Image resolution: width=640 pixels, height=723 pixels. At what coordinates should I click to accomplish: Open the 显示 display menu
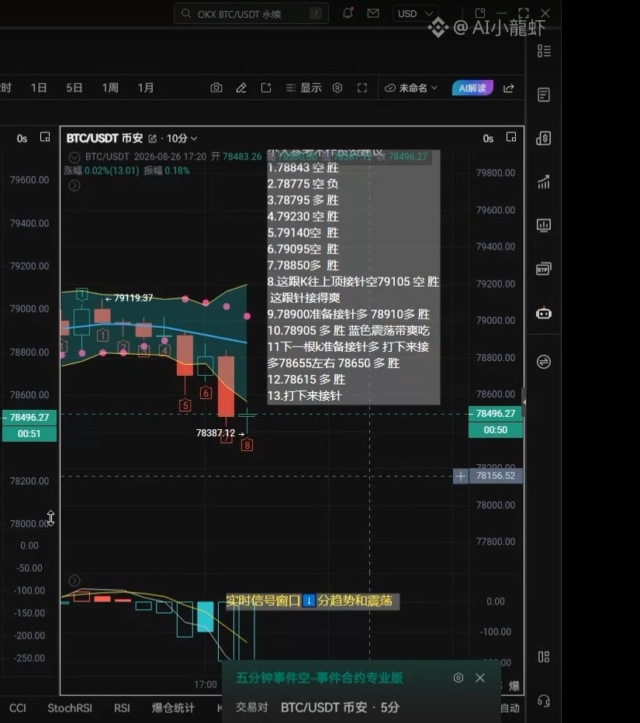pos(303,88)
